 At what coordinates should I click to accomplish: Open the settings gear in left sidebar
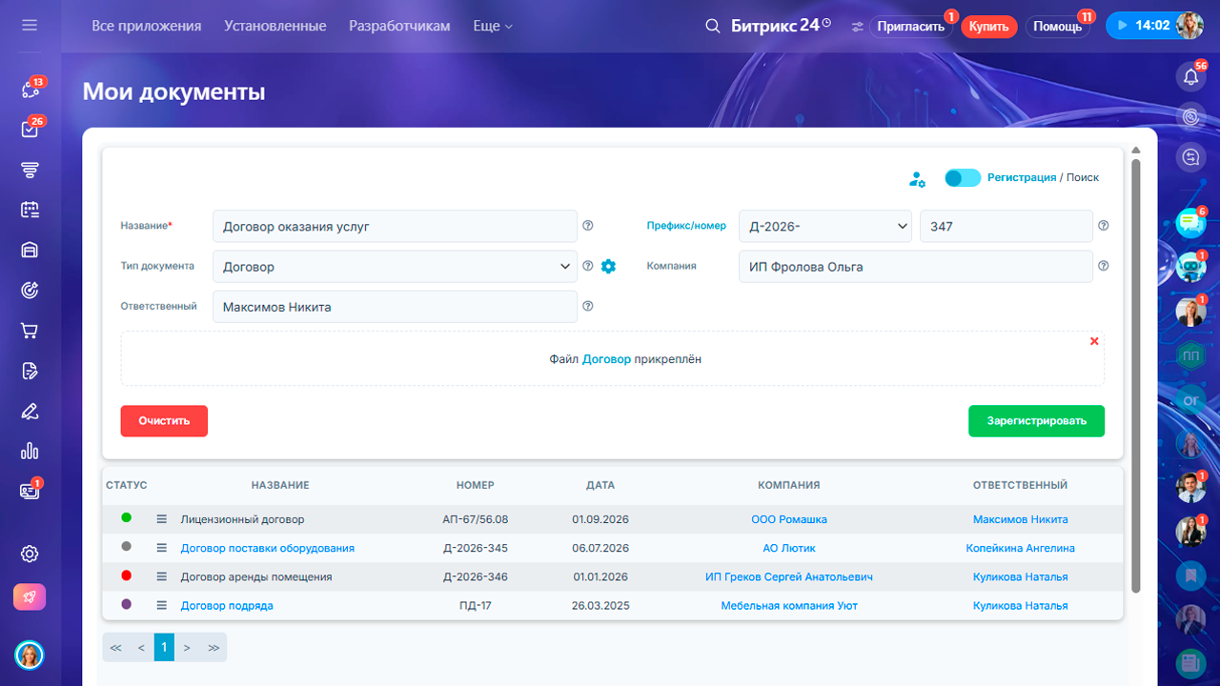tap(30, 554)
